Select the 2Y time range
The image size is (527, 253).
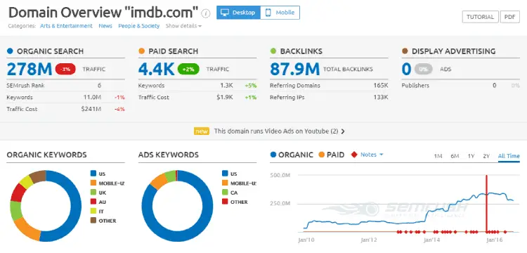click(x=486, y=156)
